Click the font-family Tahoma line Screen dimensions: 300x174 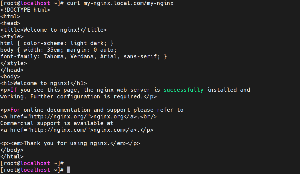click(x=84, y=56)
